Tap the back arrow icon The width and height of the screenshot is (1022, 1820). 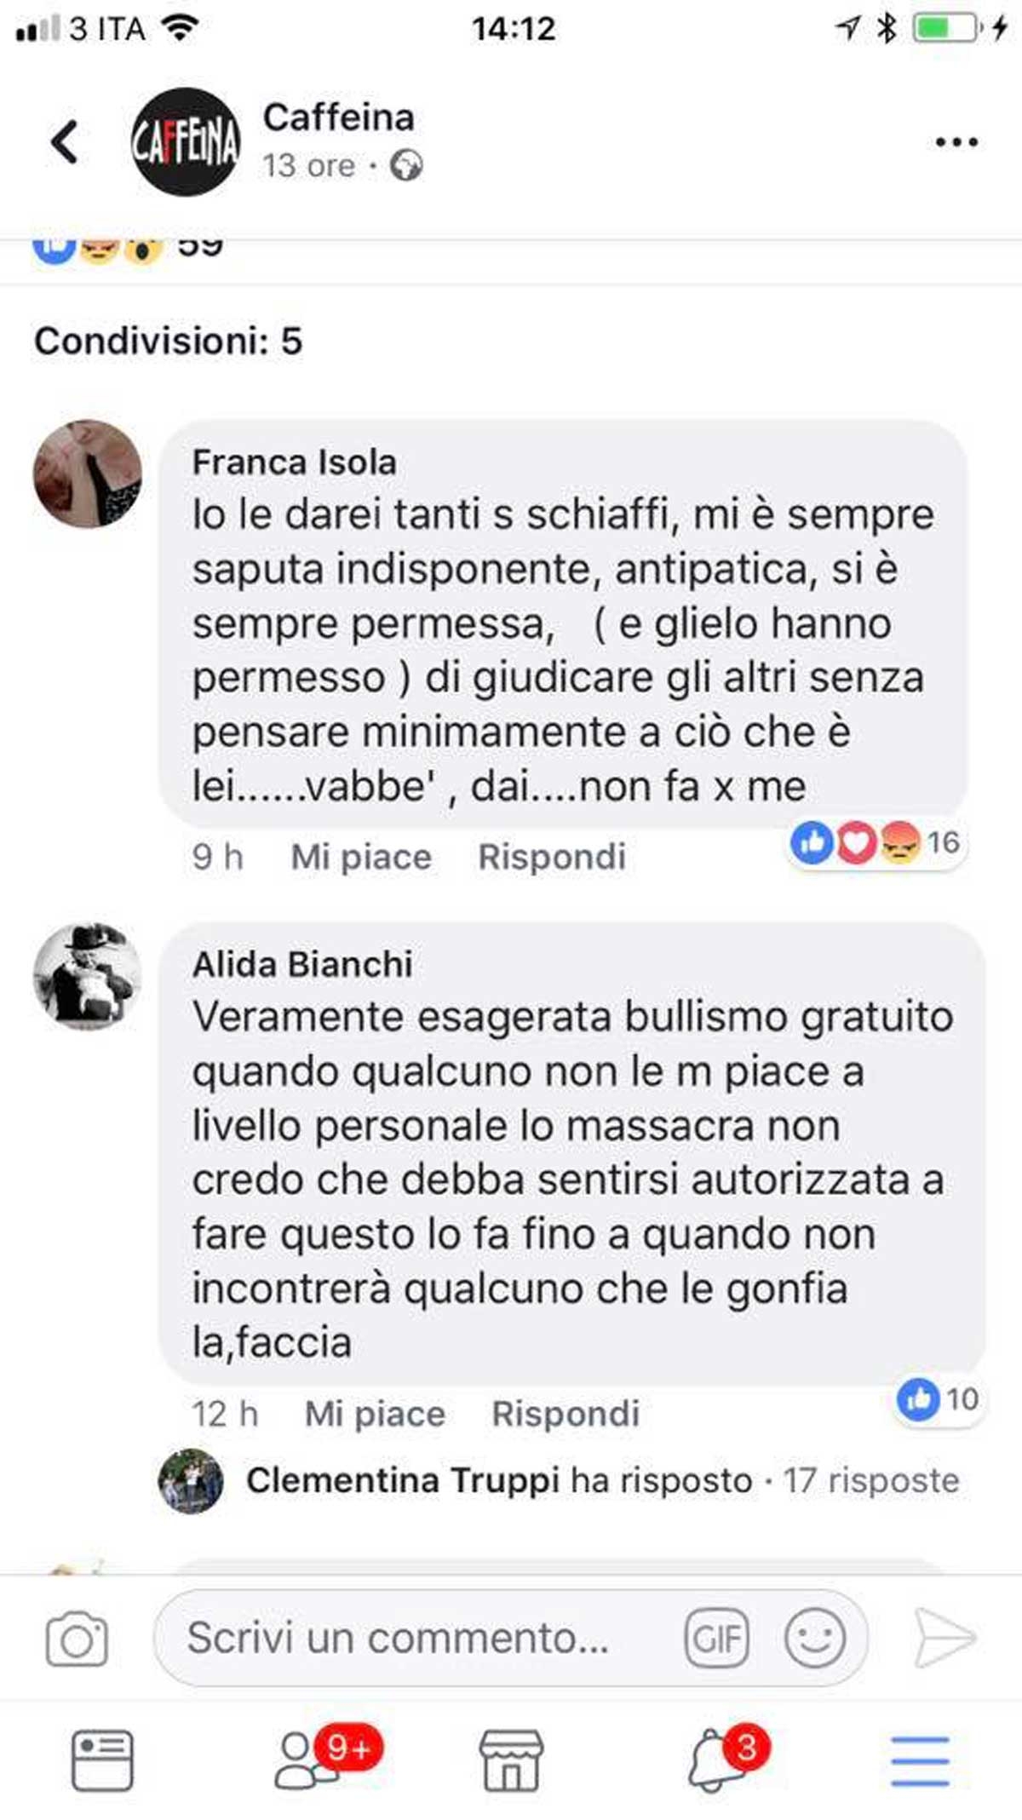coord(65,141)
